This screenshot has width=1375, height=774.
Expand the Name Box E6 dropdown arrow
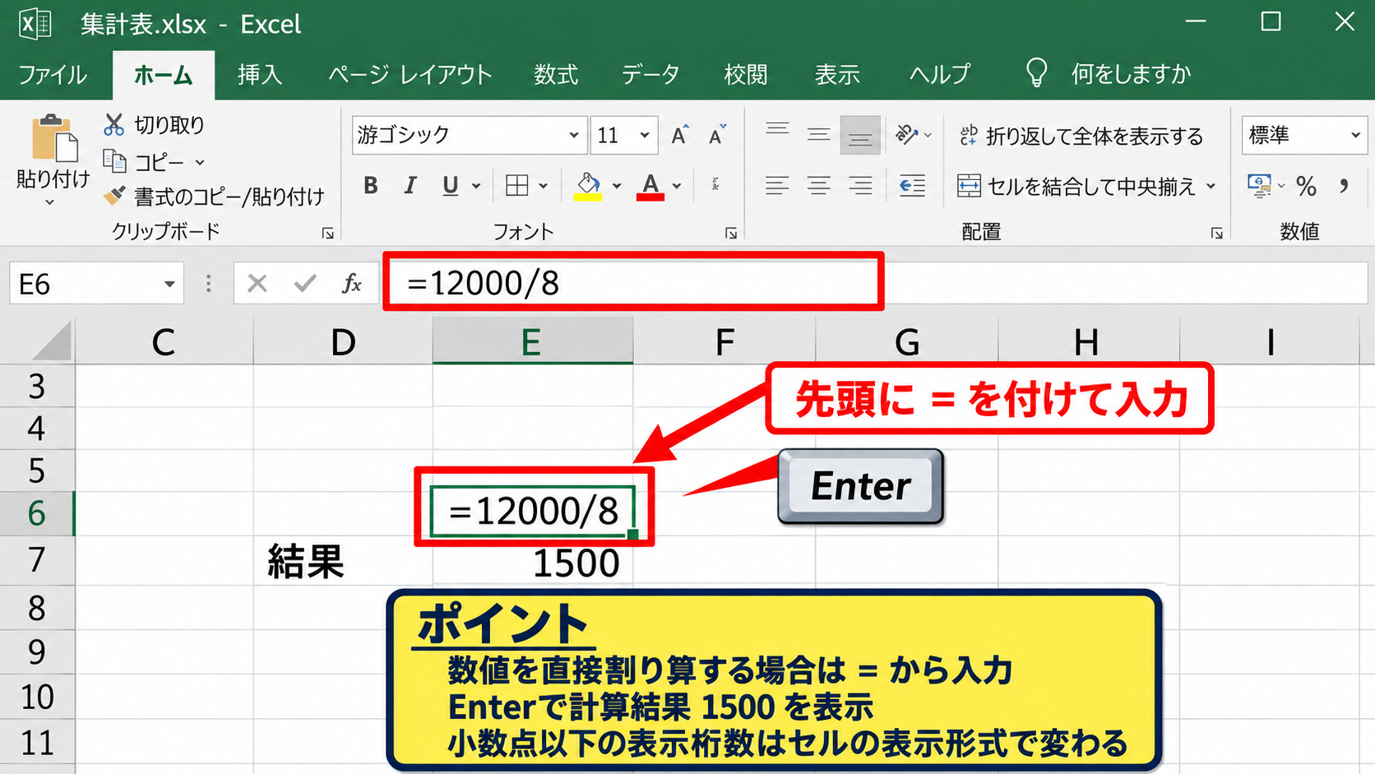point(169,284)
